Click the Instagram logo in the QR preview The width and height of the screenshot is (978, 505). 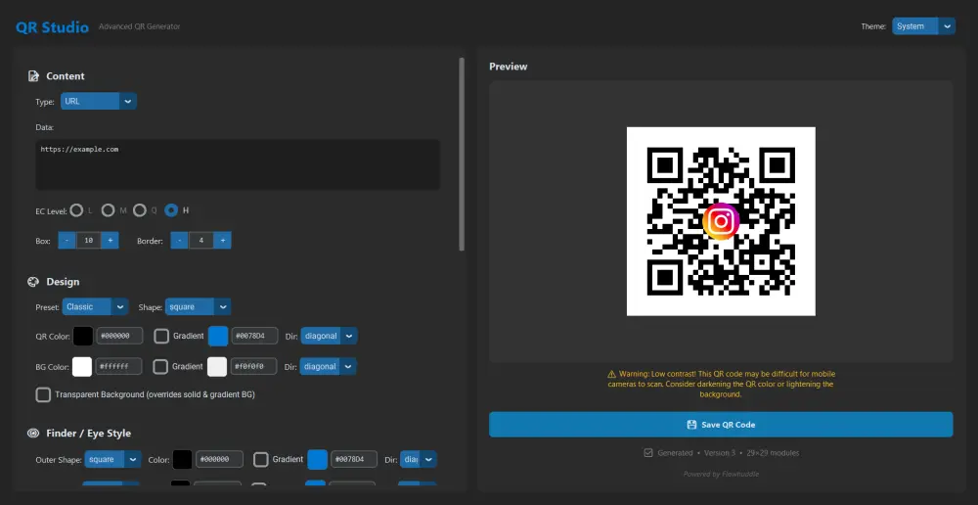click(721, 221)
